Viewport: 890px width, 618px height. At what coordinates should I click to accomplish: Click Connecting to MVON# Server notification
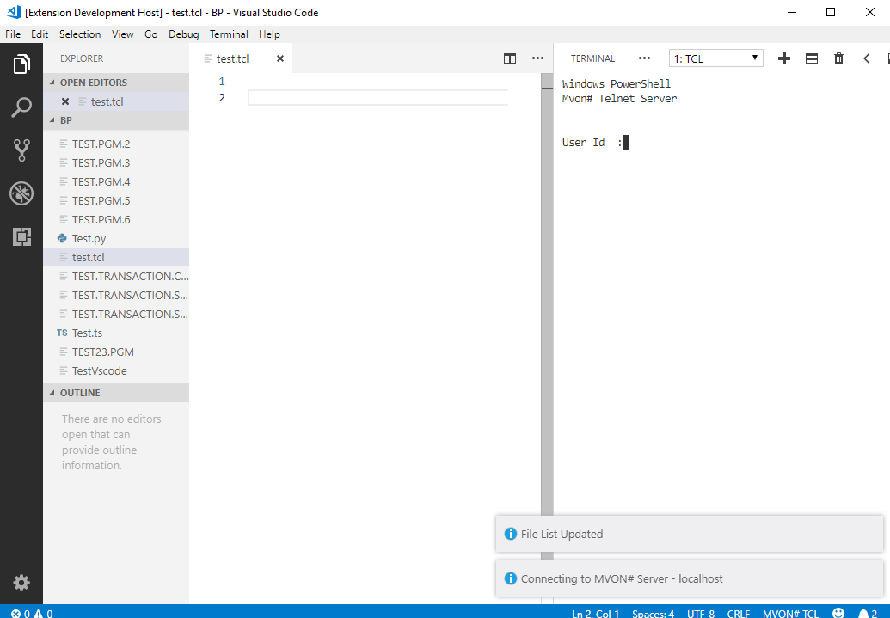pos(690,578)
